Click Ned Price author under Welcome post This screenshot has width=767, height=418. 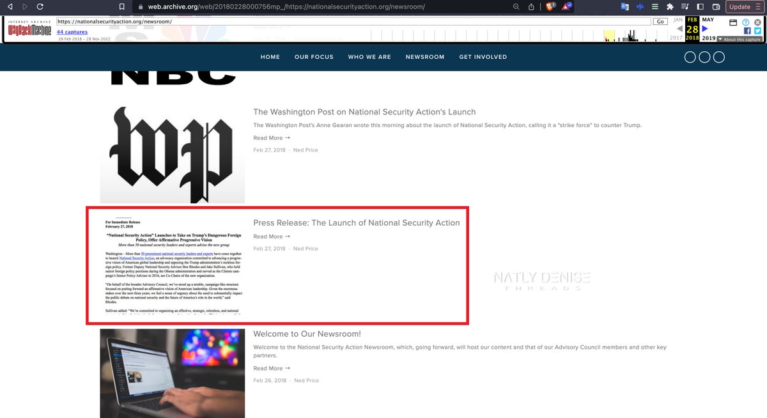click(306, 380)
